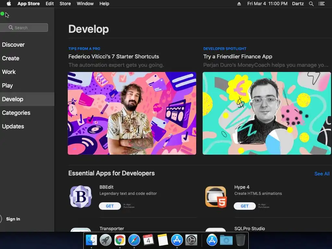This screenshot has width=332, height=249.
Task: Open the Edit menu
Action: [x=50, y=4]
